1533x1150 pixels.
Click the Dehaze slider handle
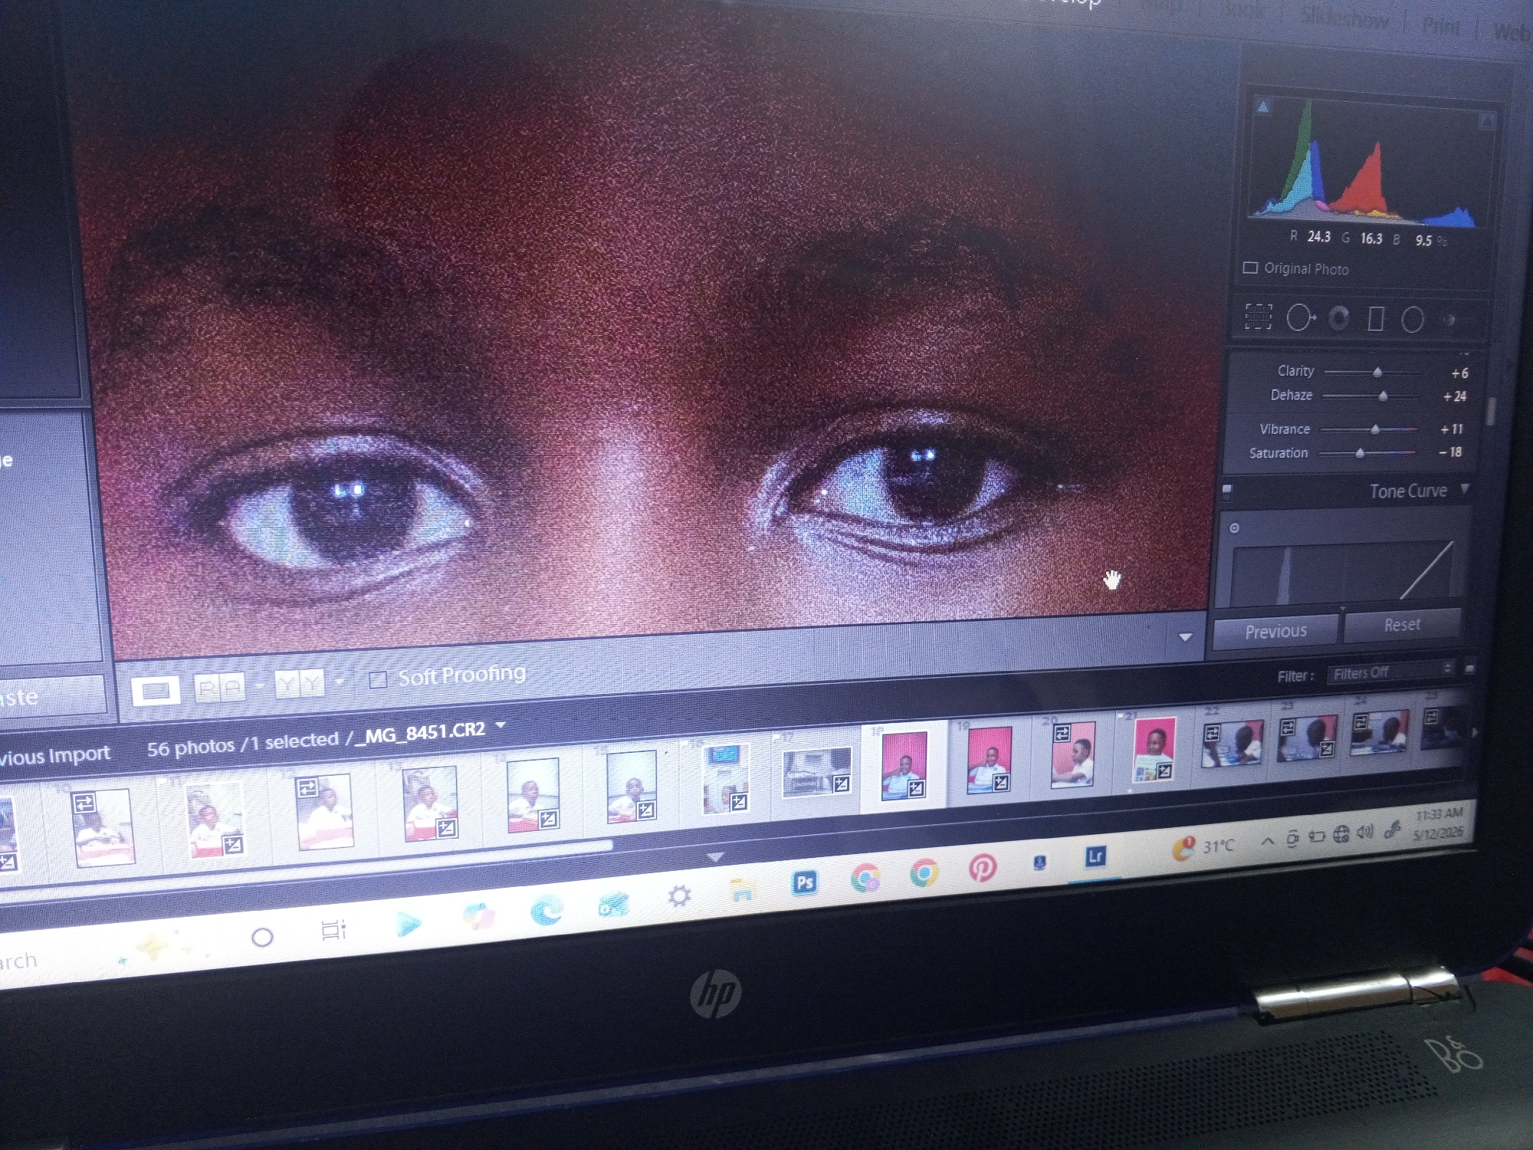click(1383, 396)
